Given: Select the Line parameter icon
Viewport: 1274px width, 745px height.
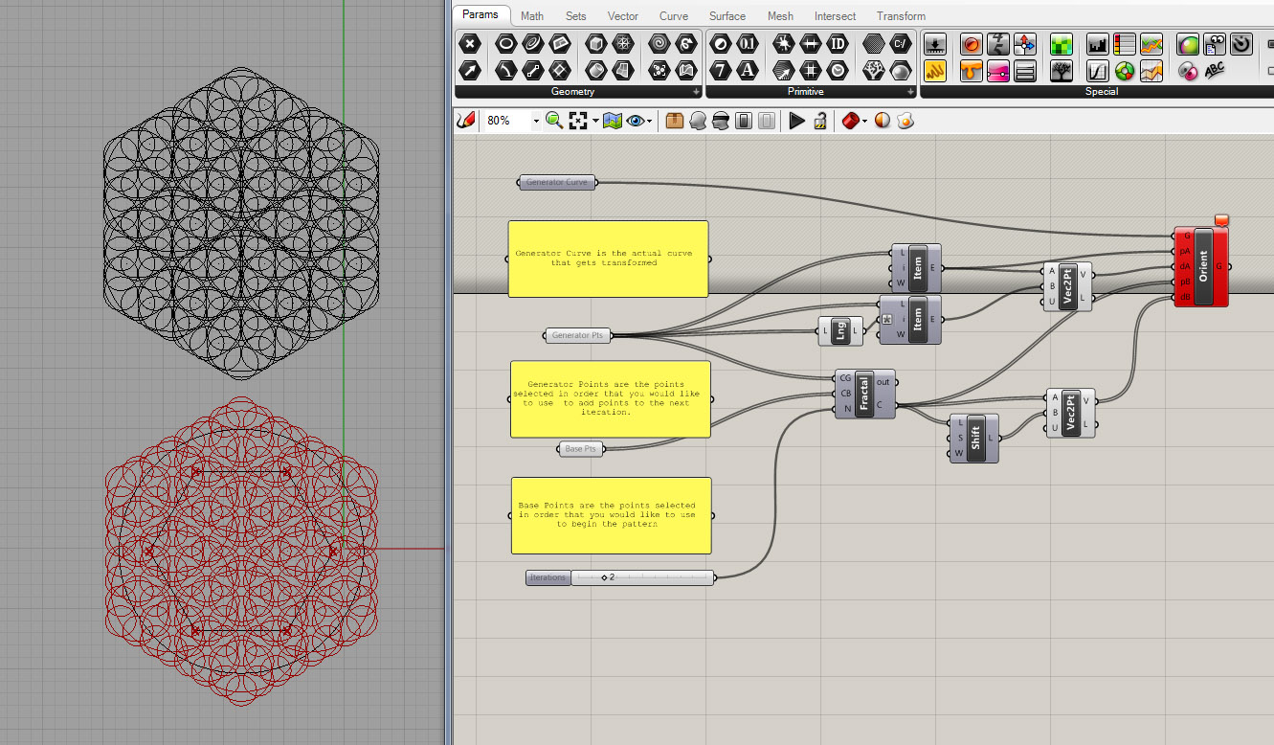Looking at the screenshot, I should (532, 70).
